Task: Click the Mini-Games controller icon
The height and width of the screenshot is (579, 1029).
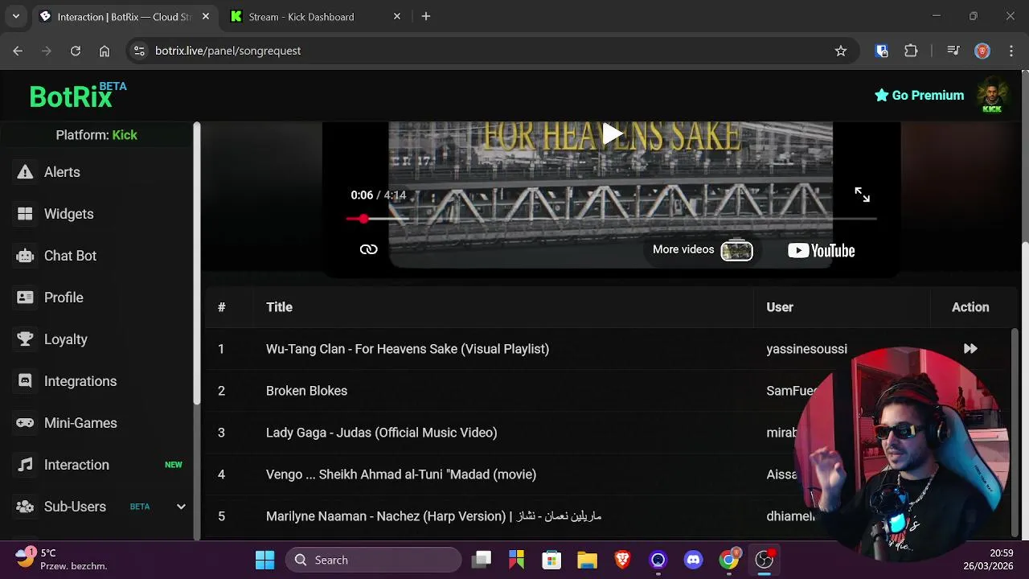Action: (25, 423)
